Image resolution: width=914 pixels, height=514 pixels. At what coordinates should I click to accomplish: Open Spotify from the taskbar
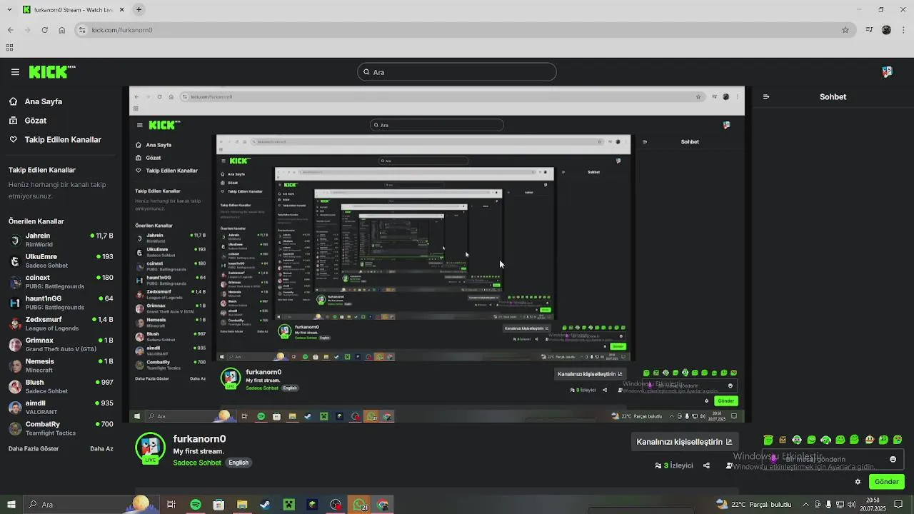(x=196, y=505)
